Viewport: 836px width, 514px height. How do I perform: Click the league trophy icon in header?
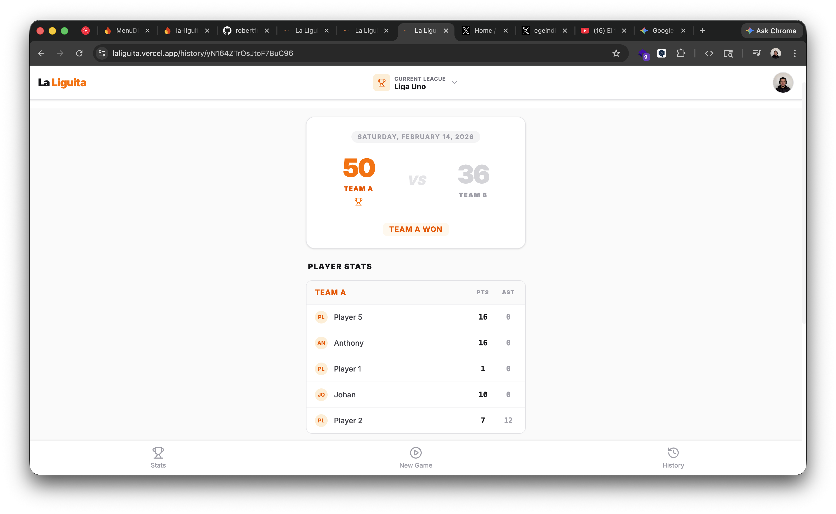tap(381, 83)
